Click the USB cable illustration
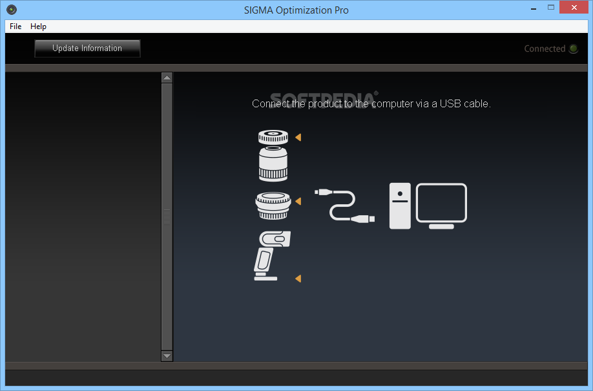 coord(344,206)
